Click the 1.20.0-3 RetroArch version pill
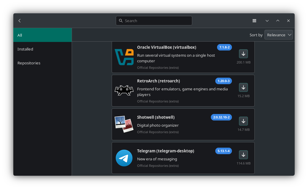Screen dimensions: 308x189 click(224, 81)
